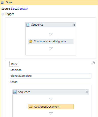
Task: Select the Trigger Sequence activity icon
Action: 28,25
